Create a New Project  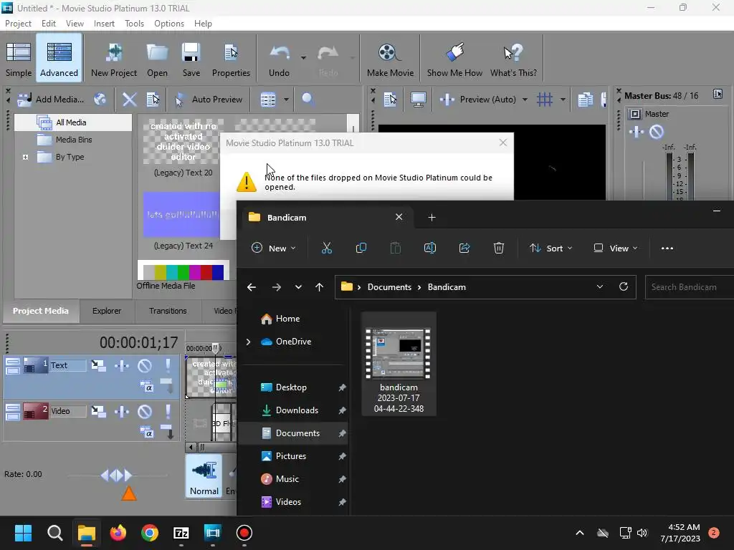114,58
